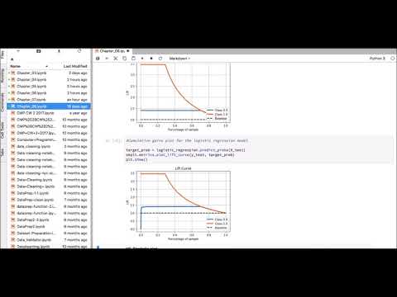Click notebook icon of CMP-CW 2 2017
The image size is (397, 297).
13,113
